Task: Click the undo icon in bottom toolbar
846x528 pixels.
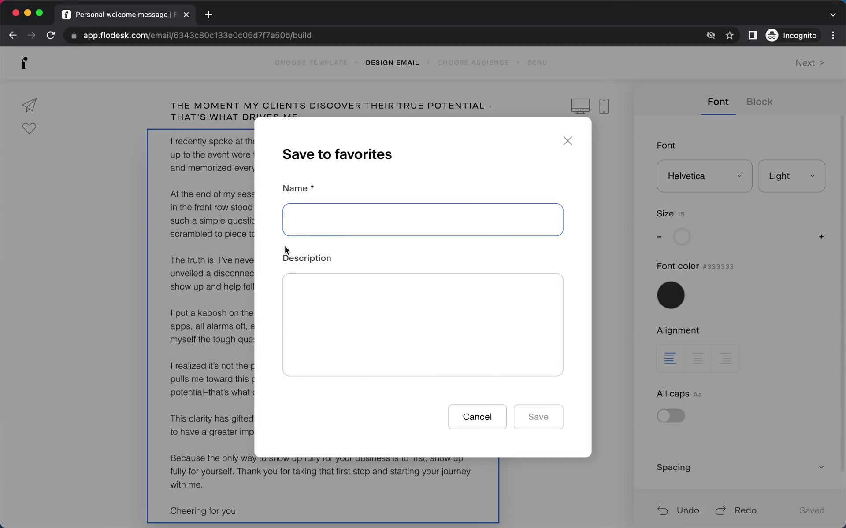Action: 663,510
